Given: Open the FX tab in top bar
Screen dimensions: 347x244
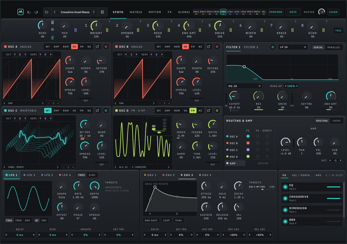Looking at the screenshot, I should tap(170, 12).
